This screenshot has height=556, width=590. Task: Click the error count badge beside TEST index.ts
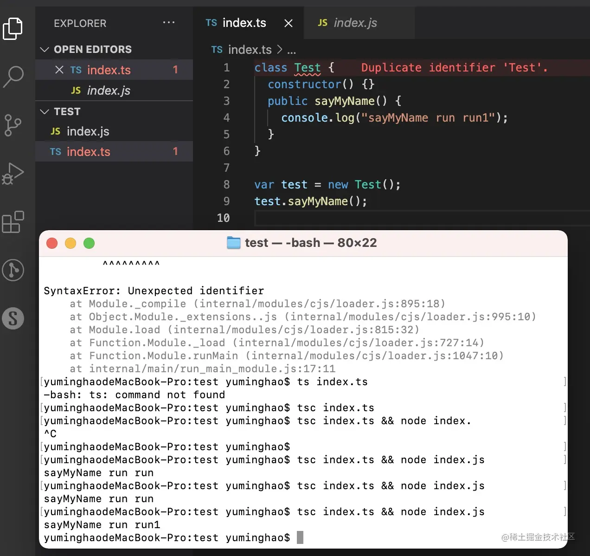tap(175, 151)
